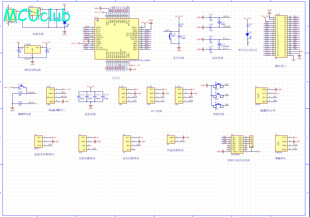The width and height of the screenshot is (310, 217).
Task: Click the S_CH1 serial port connector
Action: pyautogui.click(x=123, y=96)
